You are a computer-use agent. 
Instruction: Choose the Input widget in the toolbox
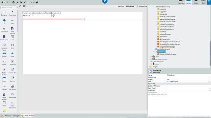click(x=4, y=63)
